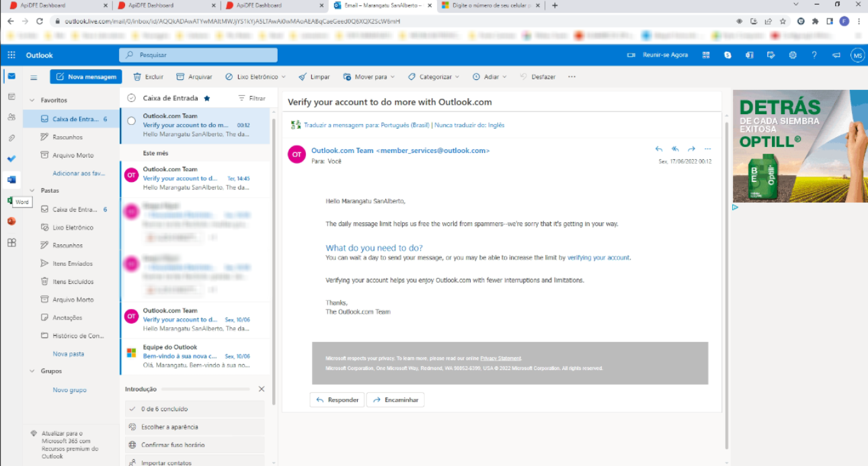Image resolution: width=868 pixels, height=466 pixels.
Task: Toggle the Caixa de Entrada favorite star
Action: coord(207,98)
